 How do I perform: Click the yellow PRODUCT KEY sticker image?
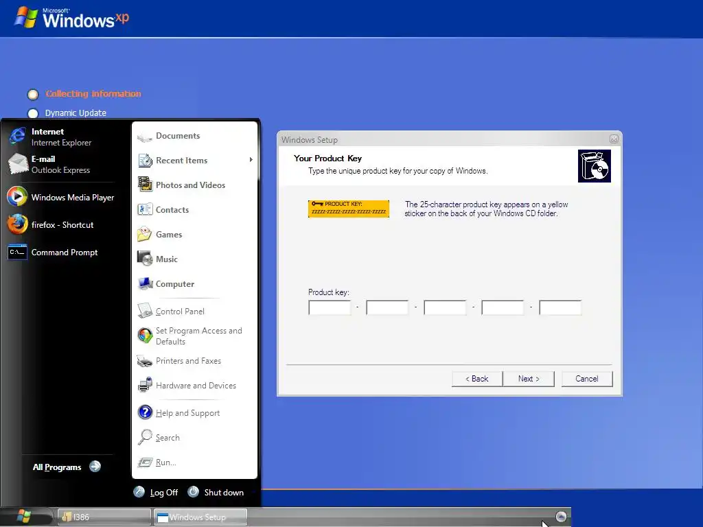tap(348, 209)
